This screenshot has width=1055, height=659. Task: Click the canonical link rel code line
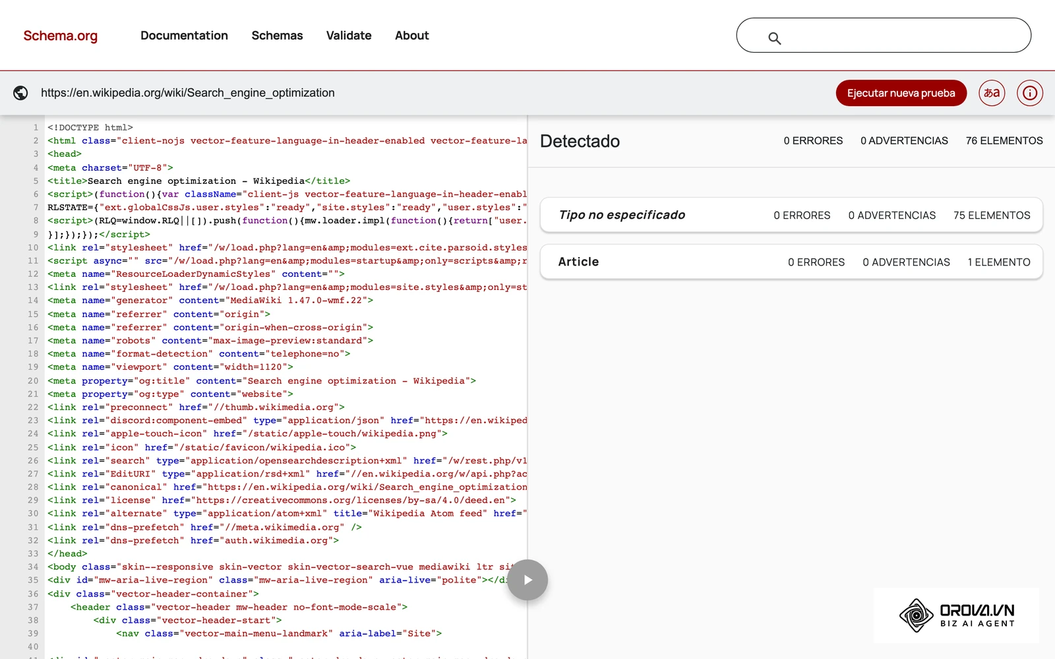coord(287,487)
